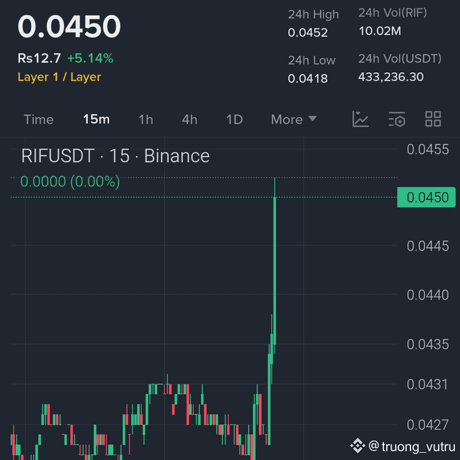Click the 24h Vol(USDT) value 433,236.30
460x460 pixels.
click(x=391, y=77)
